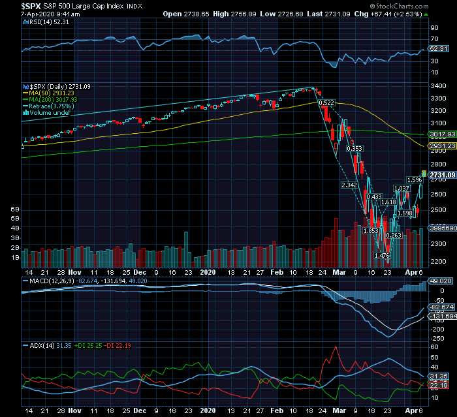
Task: Click the -82.674 value in MACD legend
Action: 87,281
